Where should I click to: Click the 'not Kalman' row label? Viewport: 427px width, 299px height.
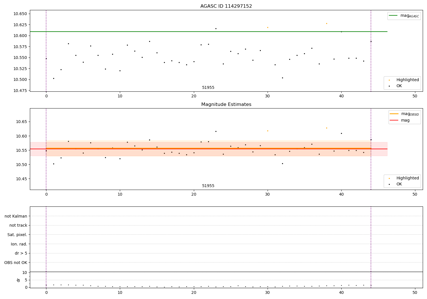click(x=16, y=216)
